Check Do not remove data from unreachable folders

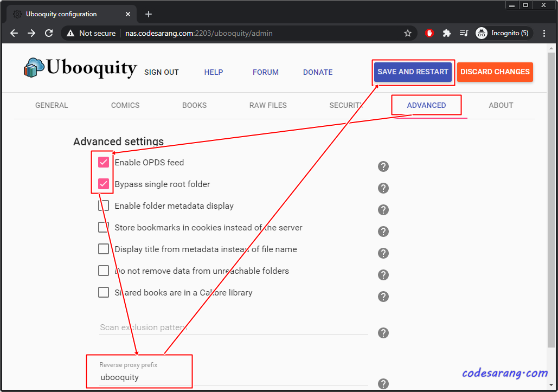104,271
